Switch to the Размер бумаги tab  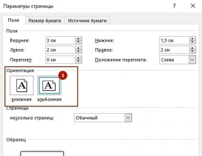coord(45,20)
